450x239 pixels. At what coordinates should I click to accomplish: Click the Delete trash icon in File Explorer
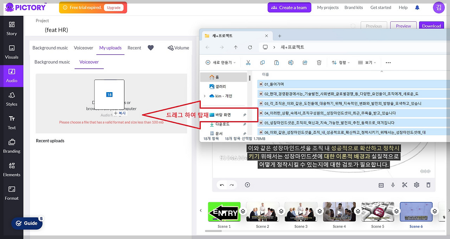pos(319,63)
